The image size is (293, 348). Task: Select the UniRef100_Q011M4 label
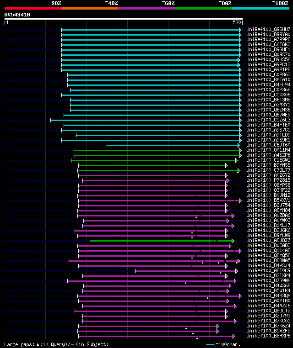coord(268,150)
